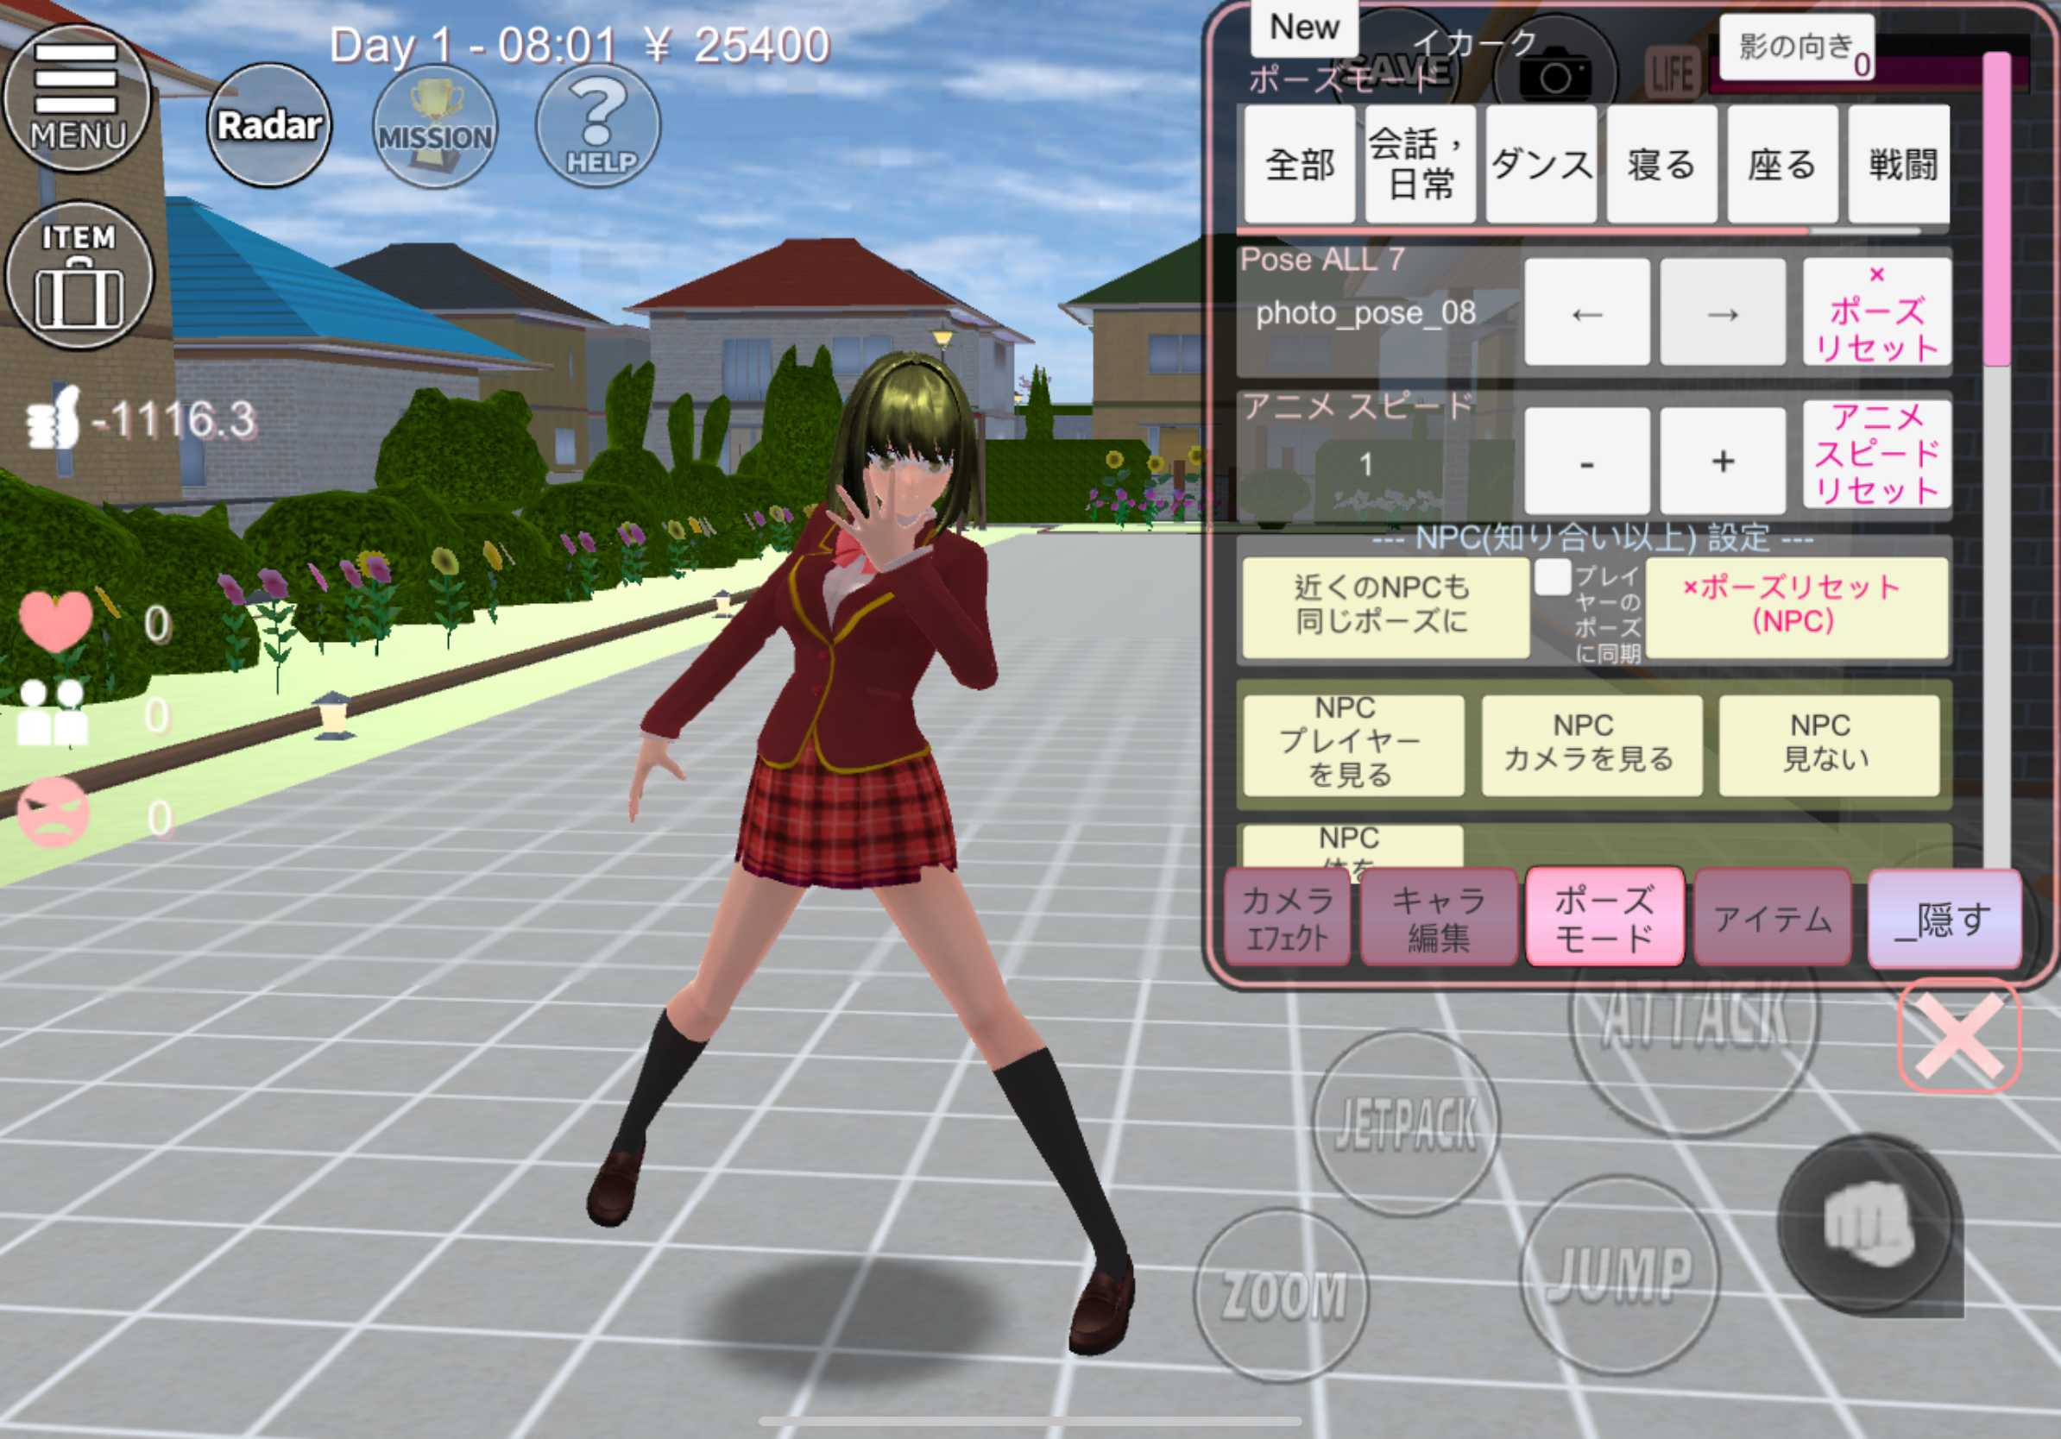Open the MISSION trophy button
The width and height of the screenshot is (2061, 1439).
tap(434, 128)
